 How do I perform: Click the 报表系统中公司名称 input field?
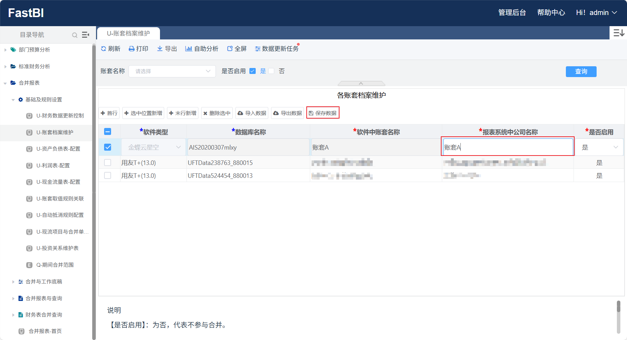point(508,147)
